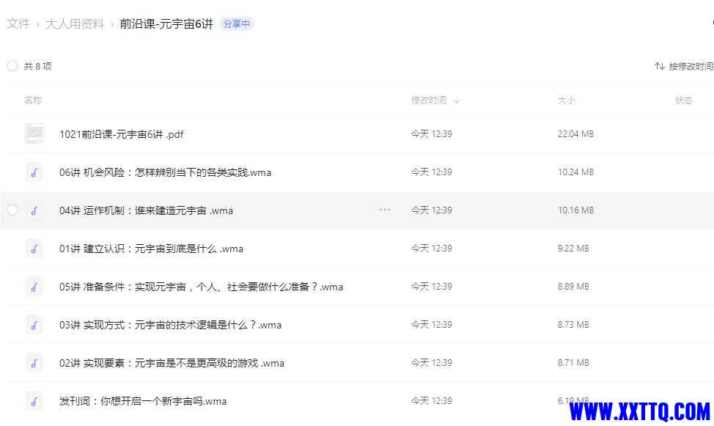Select 02讲 实现要素：元宇宙是不是更高级的游戏 .wma

click(x=172, y=363)
